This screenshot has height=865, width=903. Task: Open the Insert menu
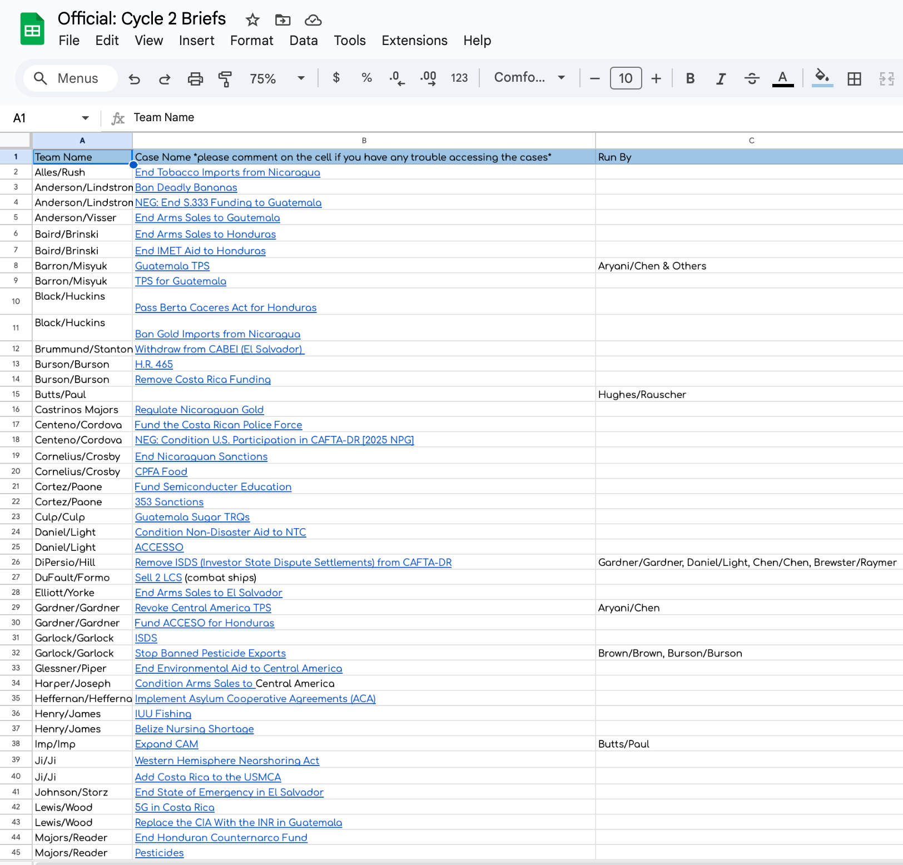197,41
